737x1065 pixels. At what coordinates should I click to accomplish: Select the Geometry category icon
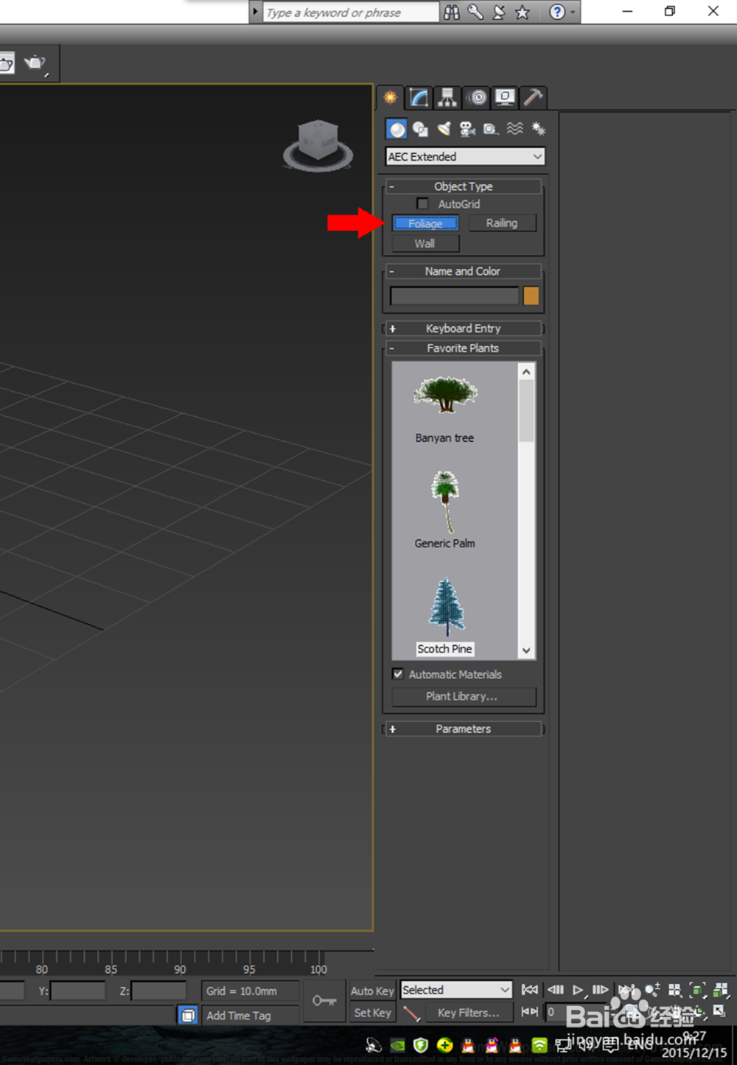click(x=397, y=130)
